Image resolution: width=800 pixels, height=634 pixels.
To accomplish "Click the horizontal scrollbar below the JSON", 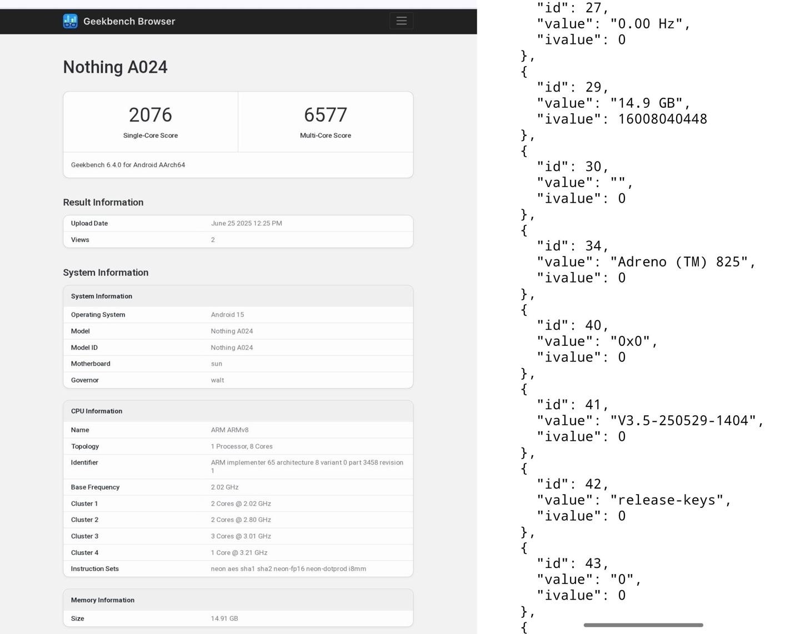I will point(643,625).
